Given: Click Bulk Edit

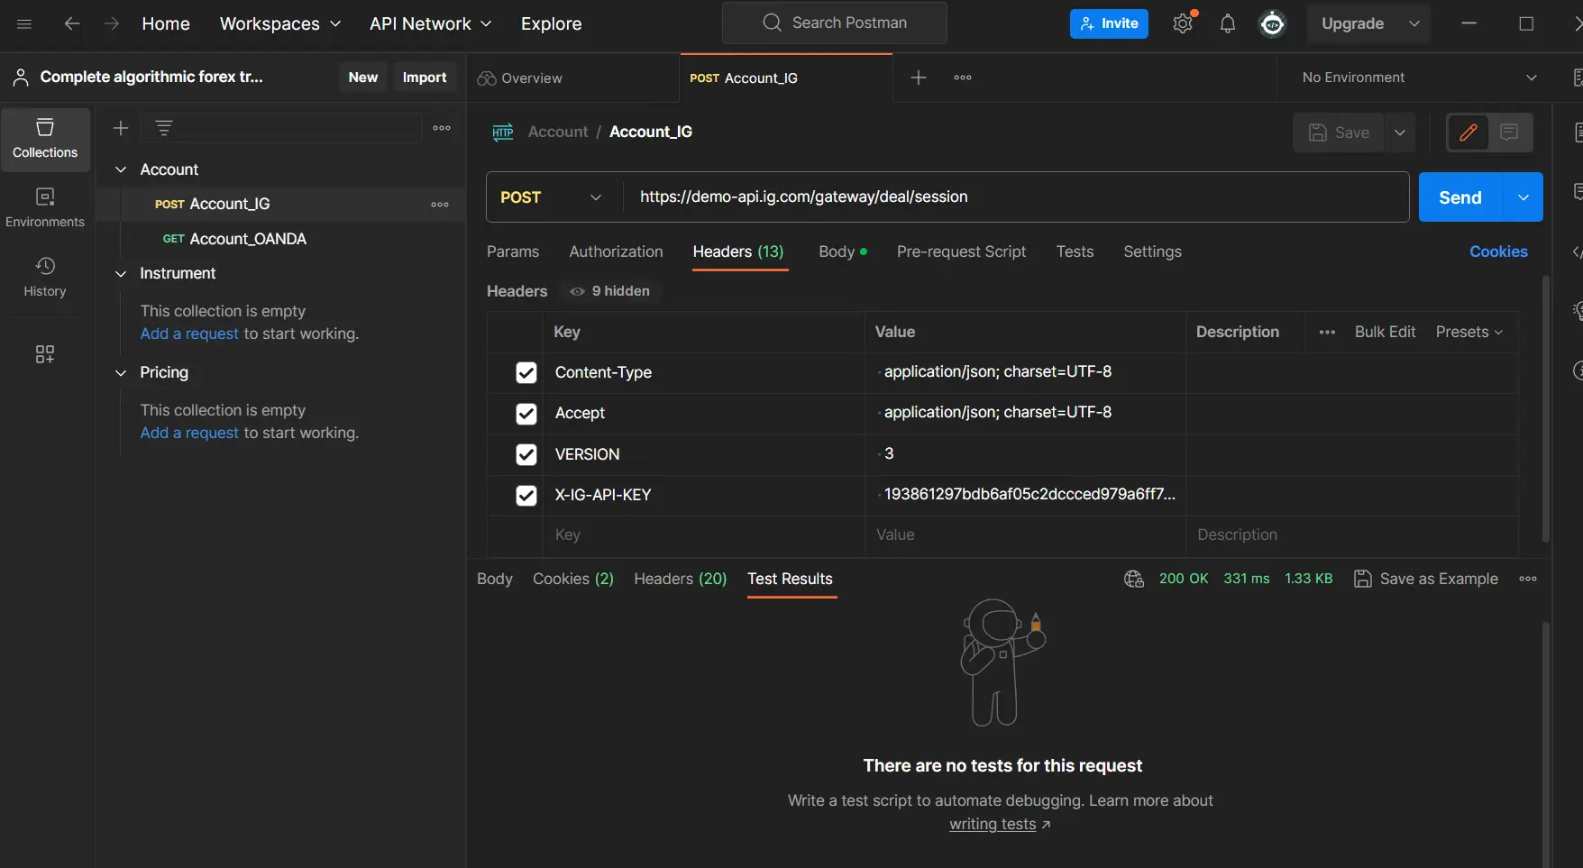Looking at the screenshot, I should (x=1385, y=332).
